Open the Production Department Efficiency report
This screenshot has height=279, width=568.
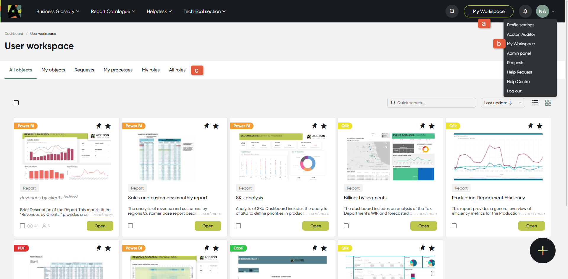click(x=532, y=226)
